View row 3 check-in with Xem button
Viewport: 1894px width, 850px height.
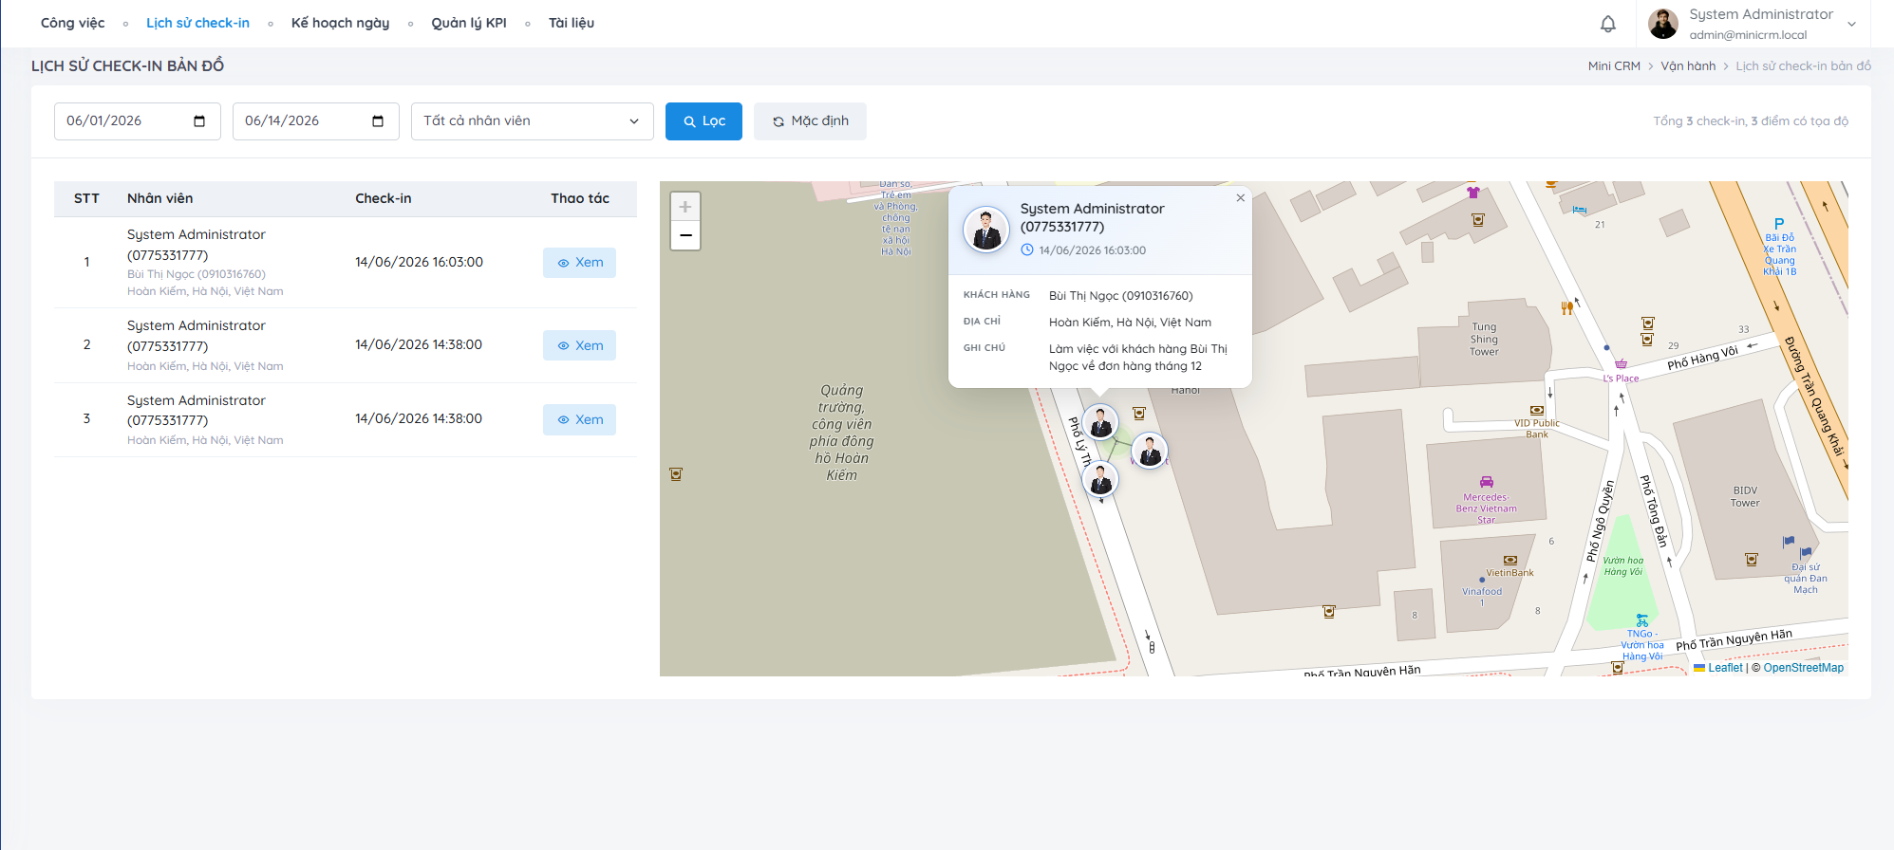tap(579, 419)
